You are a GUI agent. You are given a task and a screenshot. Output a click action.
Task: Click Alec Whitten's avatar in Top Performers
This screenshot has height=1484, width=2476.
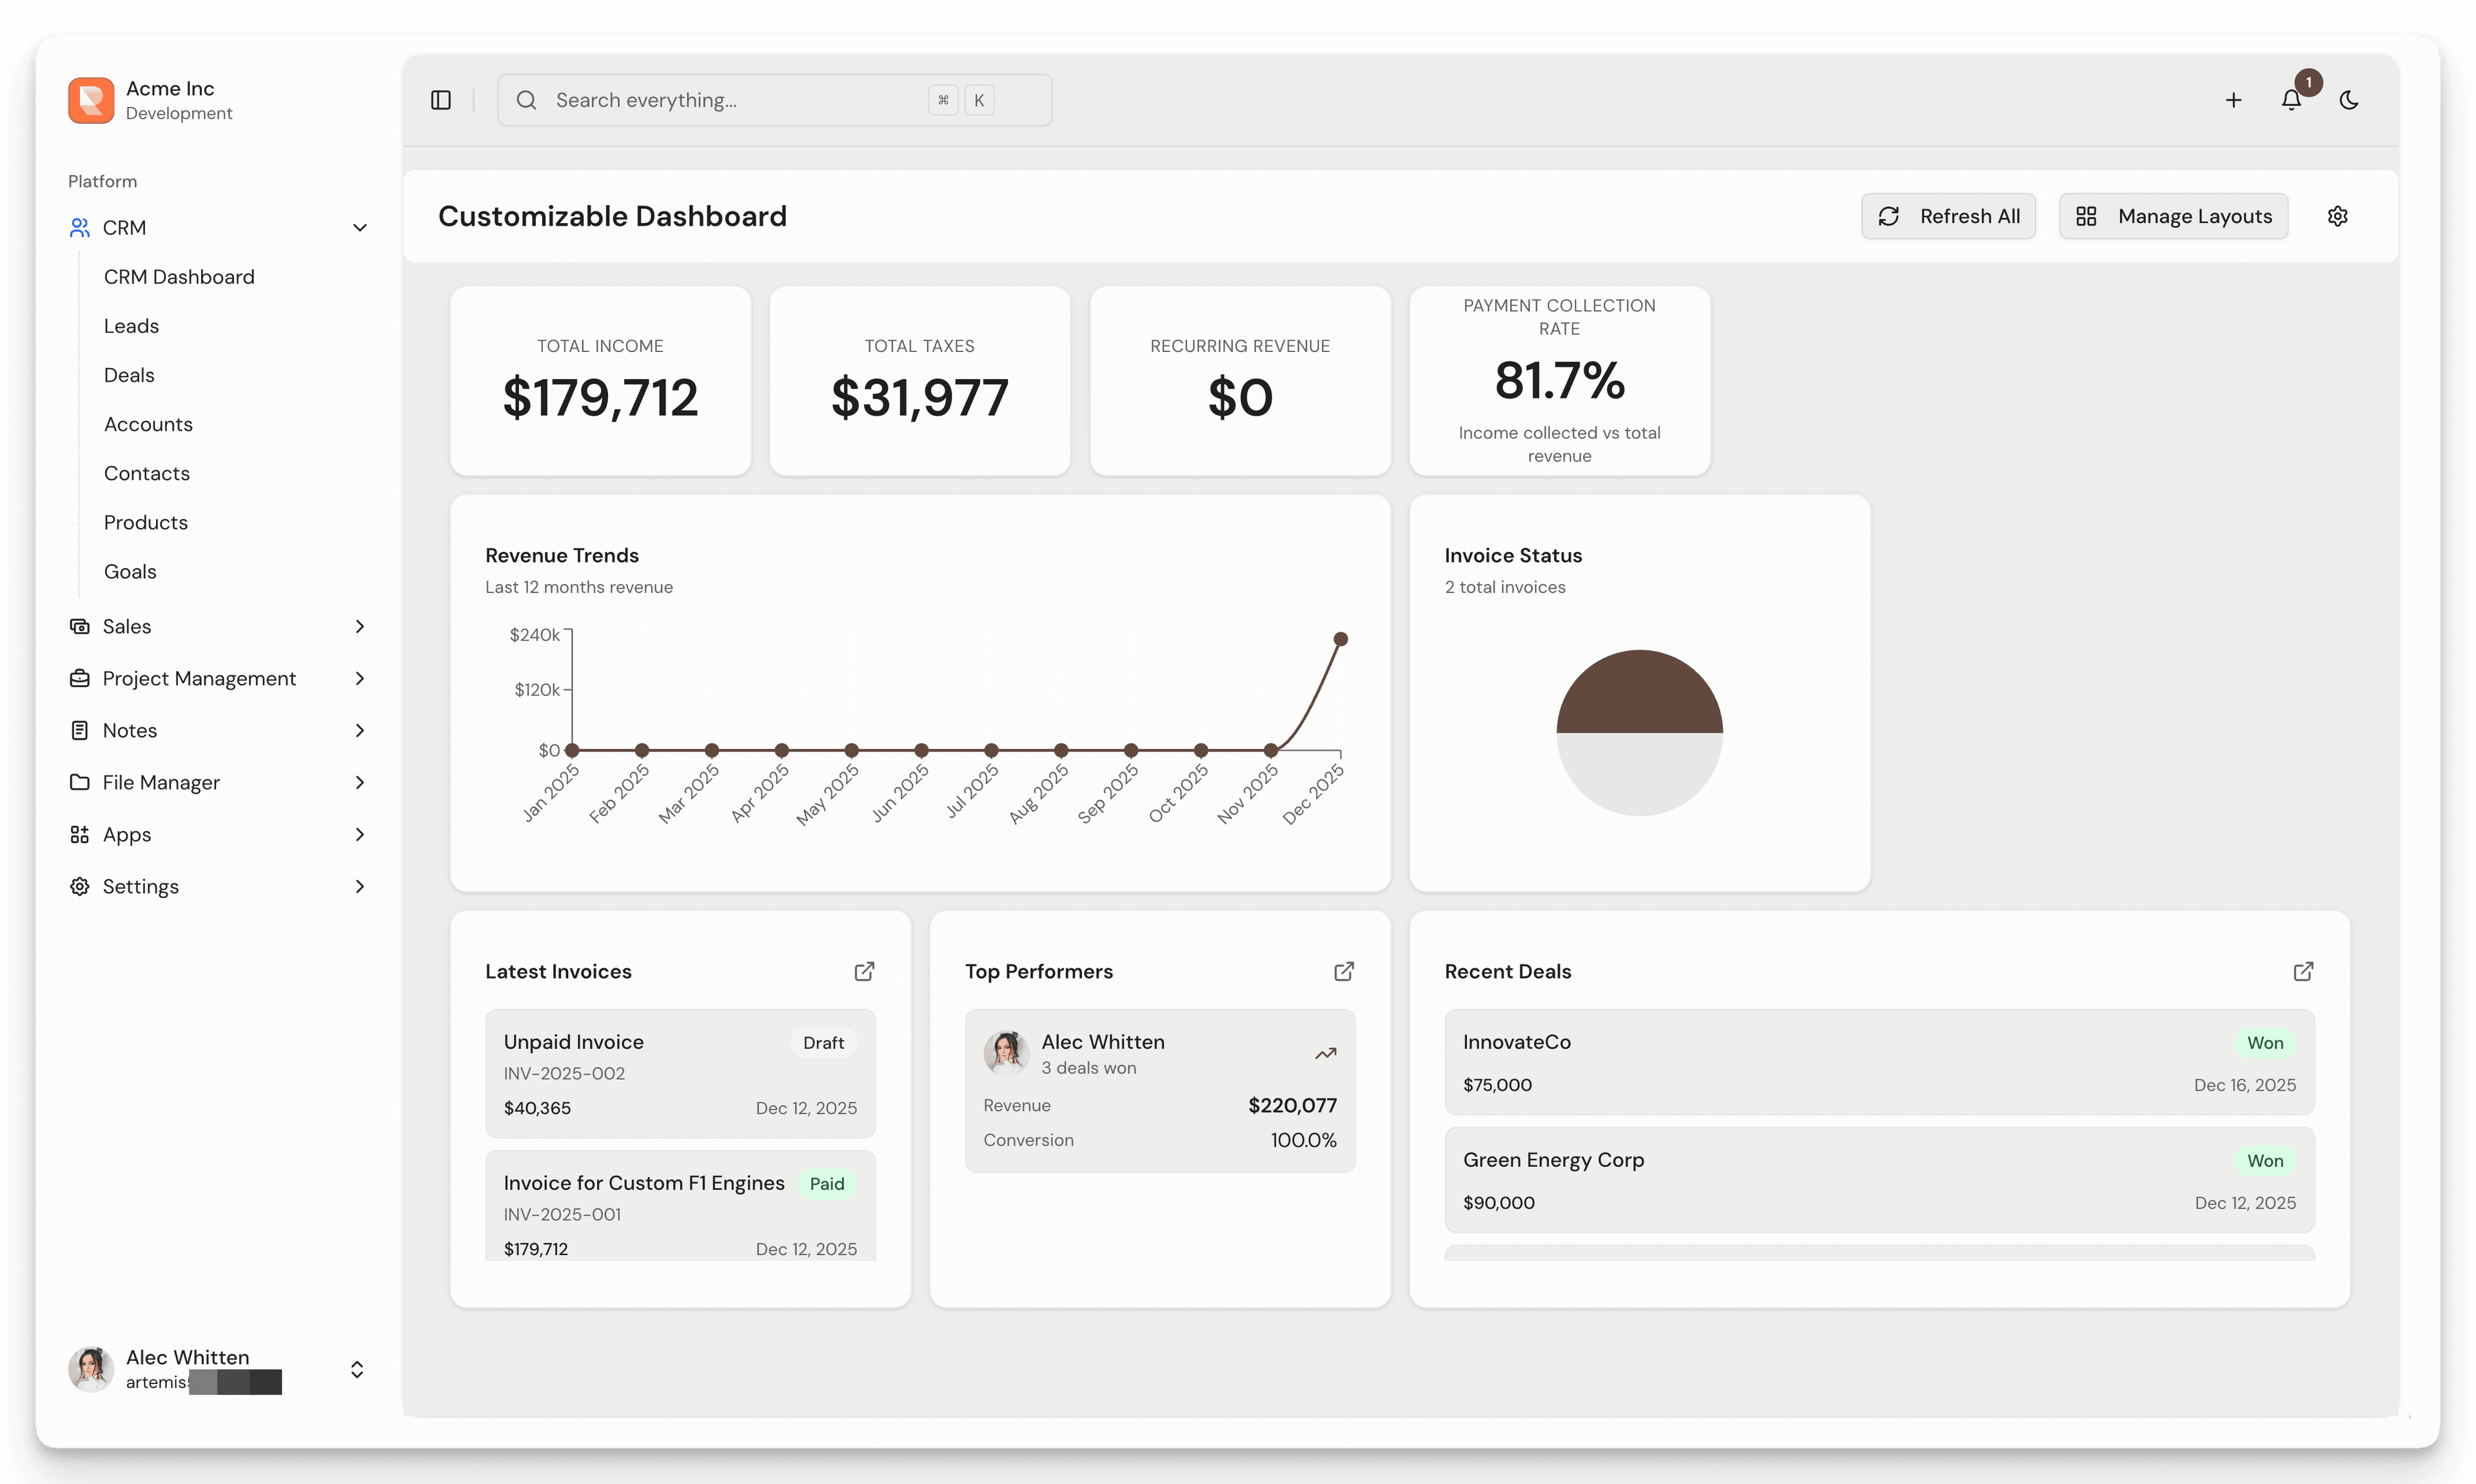coord(1007,1053)
